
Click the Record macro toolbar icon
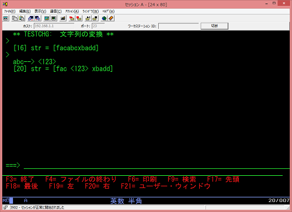coord(72,19)
